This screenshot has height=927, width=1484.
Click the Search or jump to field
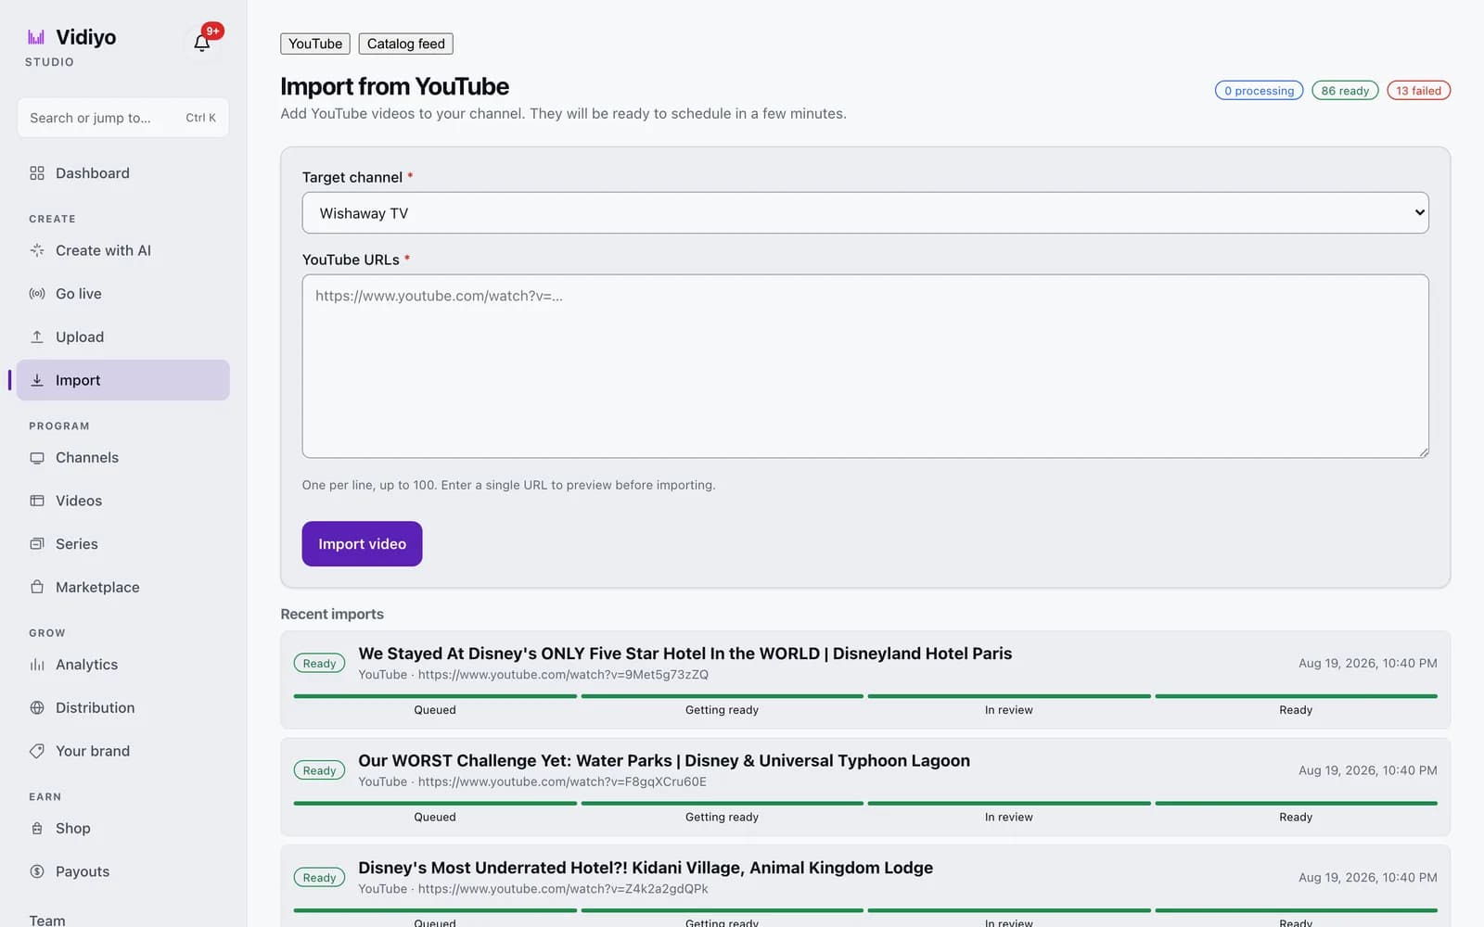123,118
